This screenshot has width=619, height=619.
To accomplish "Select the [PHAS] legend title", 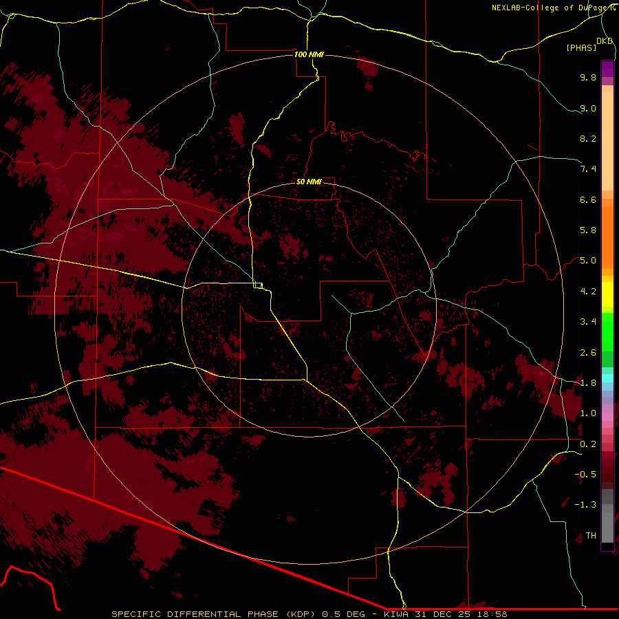I will (x=581, y=48).
